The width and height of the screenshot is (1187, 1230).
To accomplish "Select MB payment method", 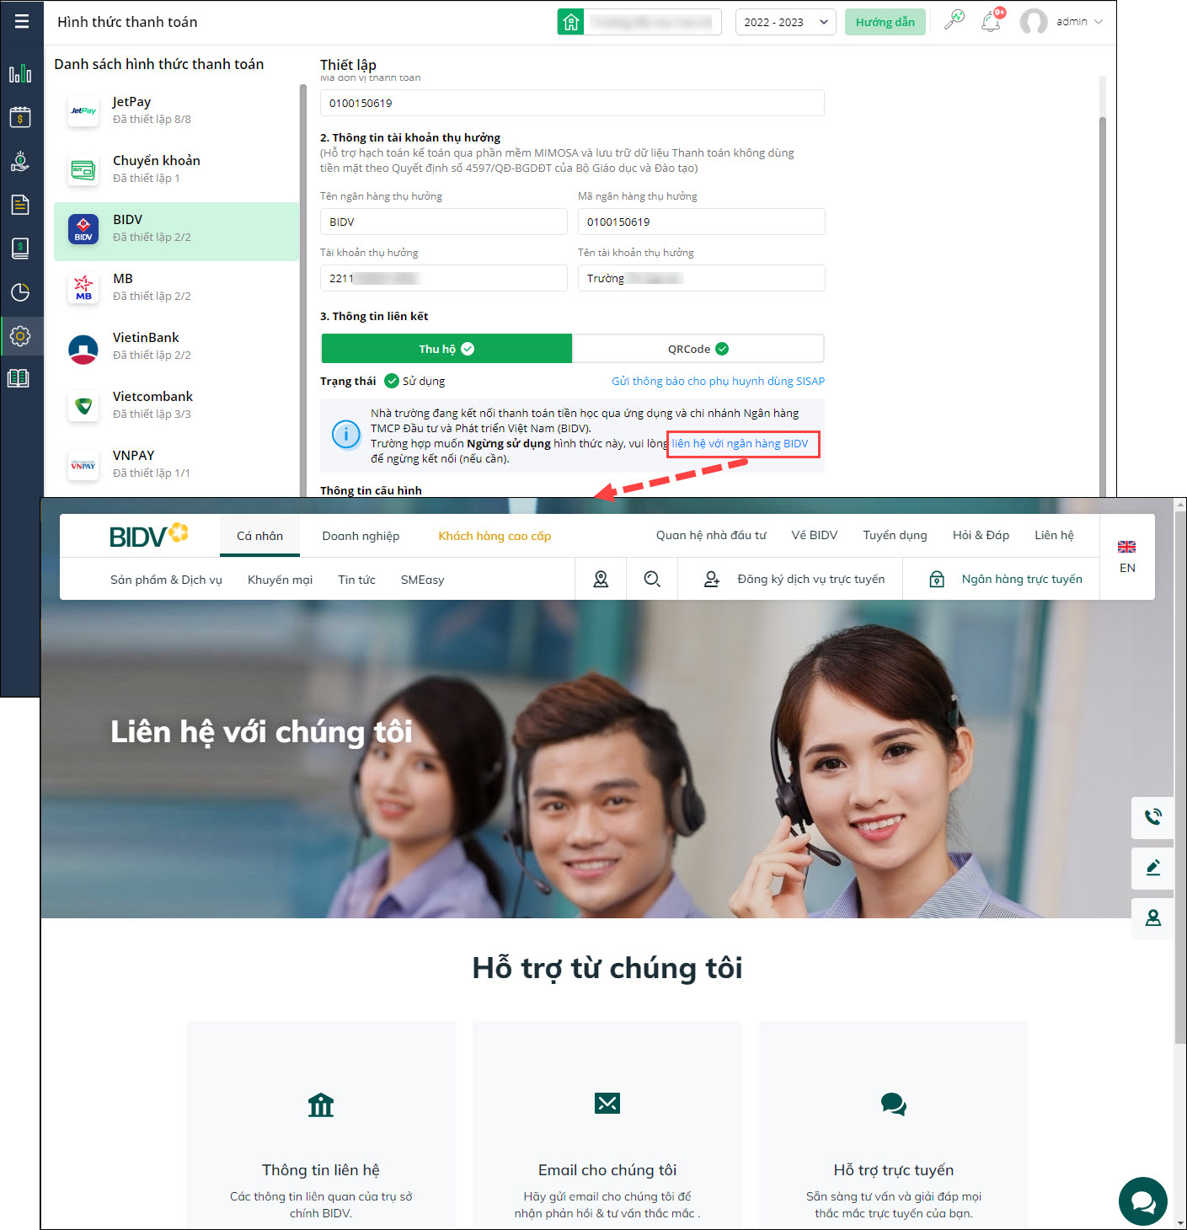I will (176, 287).
